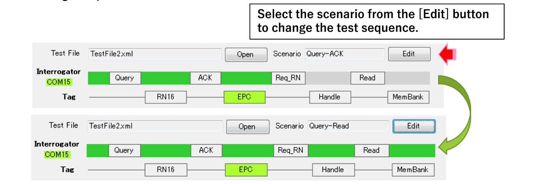Image resolution: width=543 pixels, height=184 pixels.
Task: Click bottom TestFile2xml test file field
Action: pos(155,126)
